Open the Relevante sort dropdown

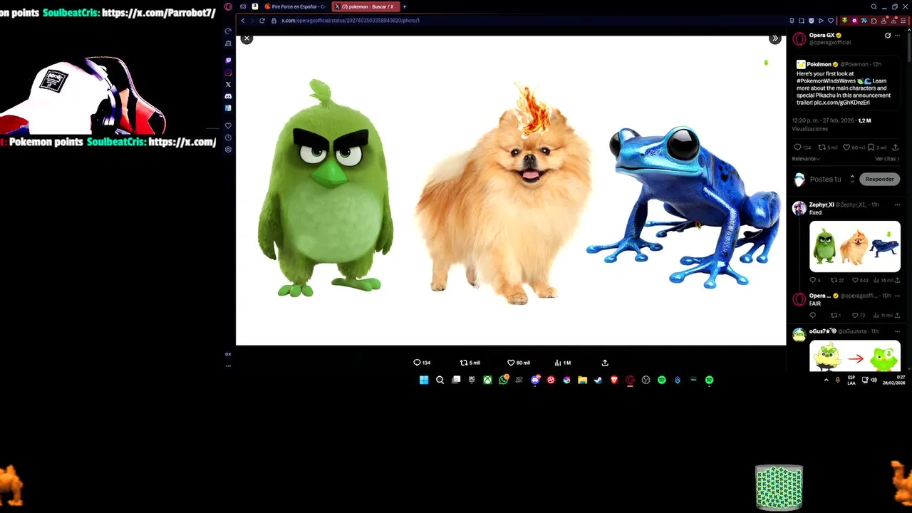(x=806, y=159)
